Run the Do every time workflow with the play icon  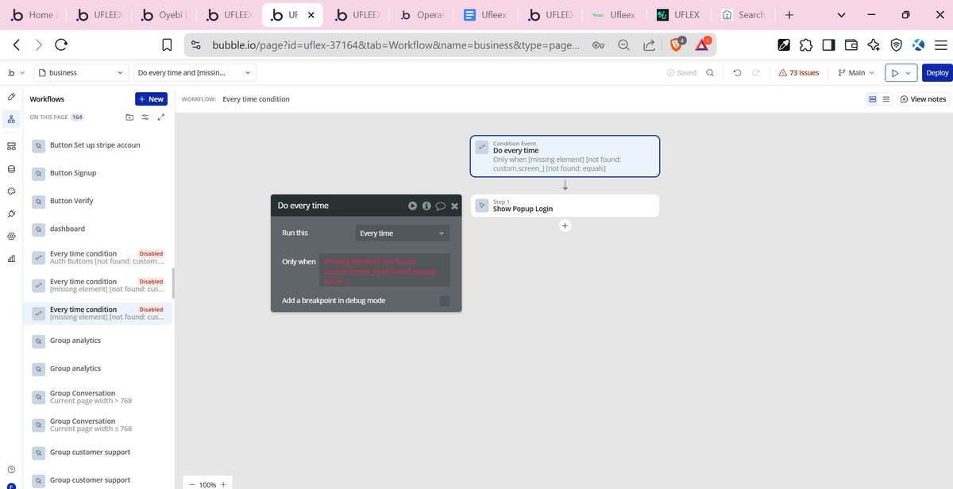[412, 205]
